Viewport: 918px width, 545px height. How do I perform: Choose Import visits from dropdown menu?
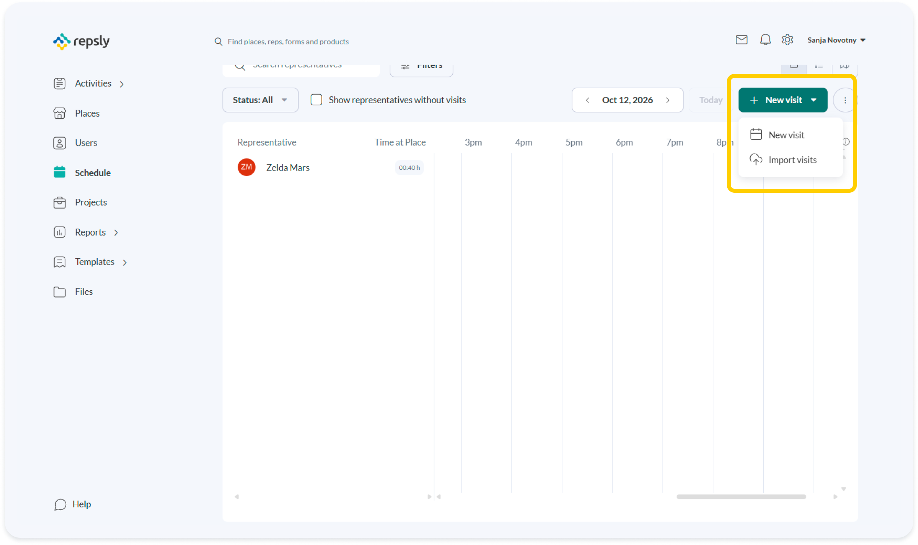tap(784, 160)
